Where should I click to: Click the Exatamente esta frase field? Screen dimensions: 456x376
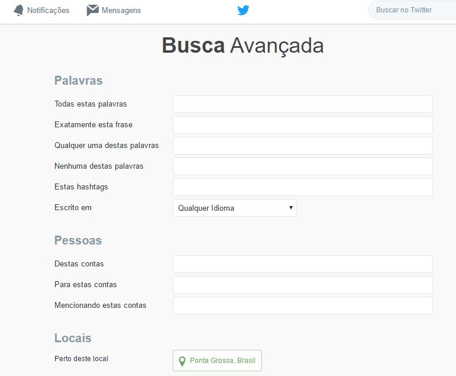point(303,125)
